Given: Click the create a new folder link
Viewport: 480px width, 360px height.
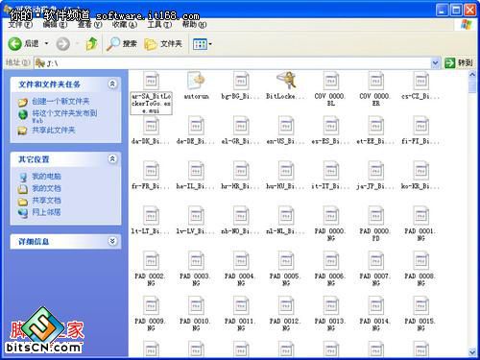Looking at the screenshot, I should pyautogui.click(x=60, y=102).
